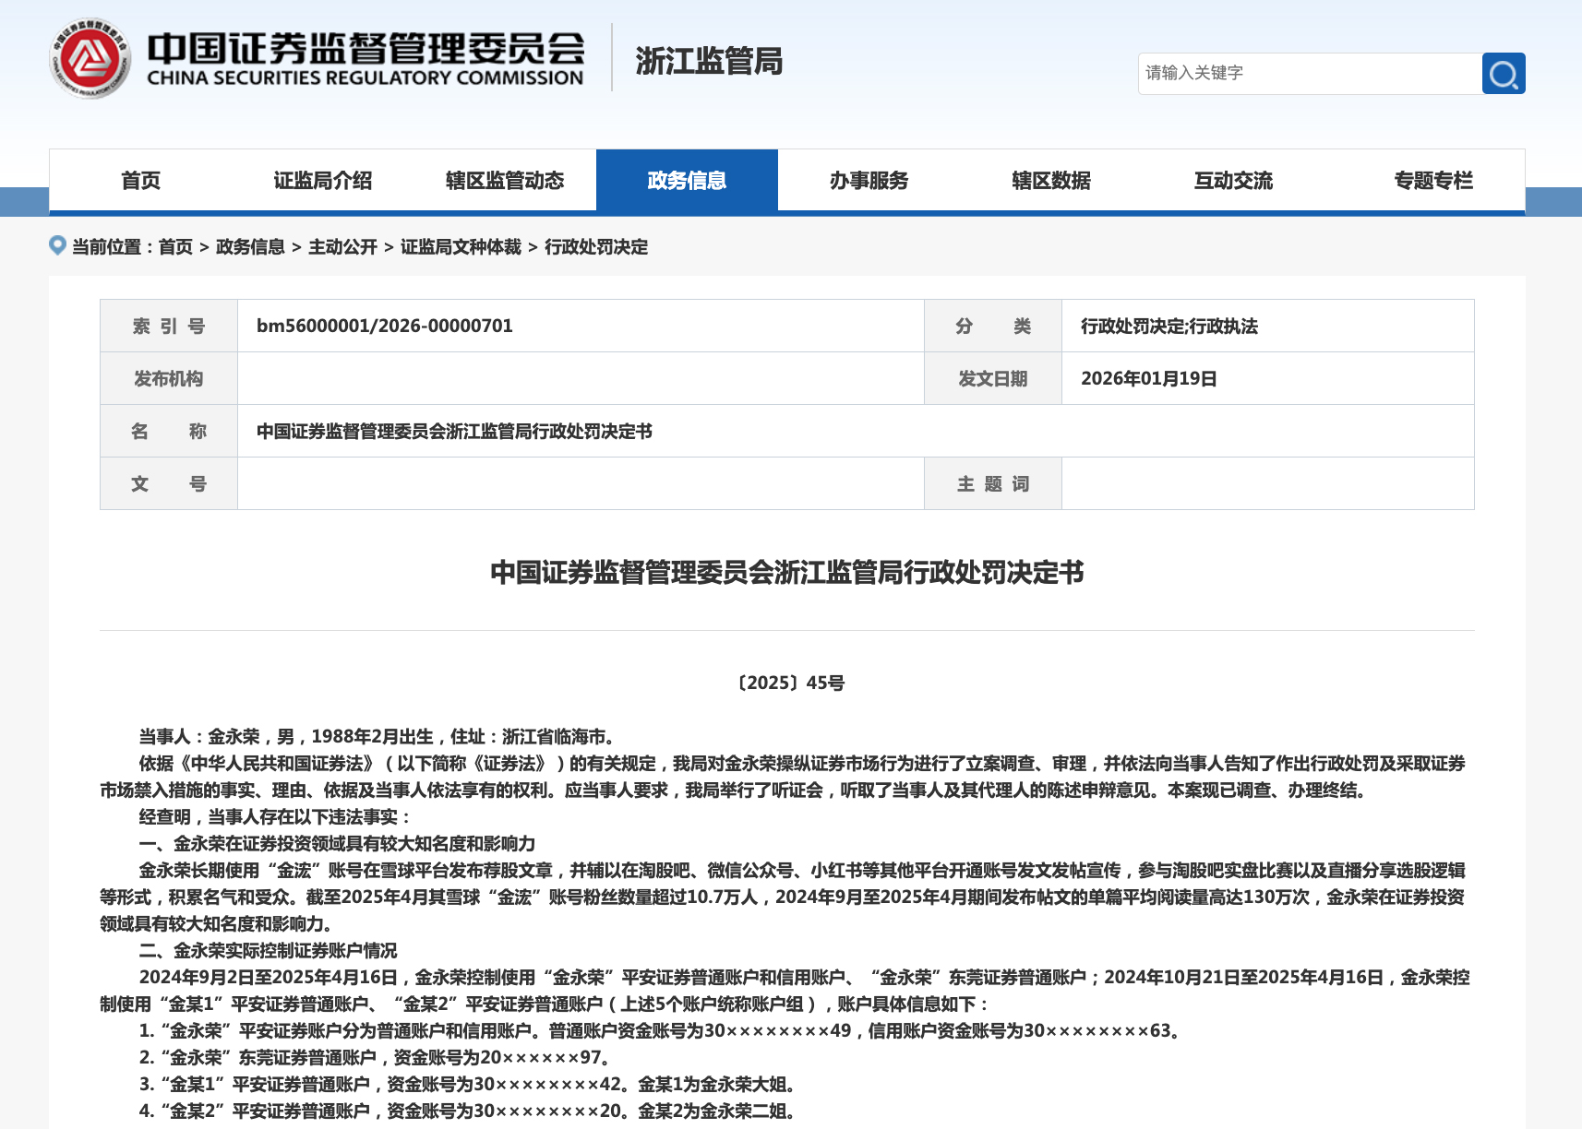Type in the keyword search field
The width and height of the screenshot is (1582, 1129).
tap(1309, 74)
